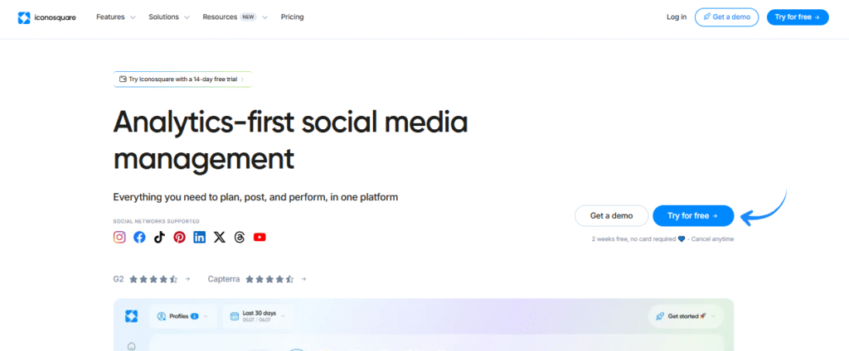Select the Pinterest icon

179,237
